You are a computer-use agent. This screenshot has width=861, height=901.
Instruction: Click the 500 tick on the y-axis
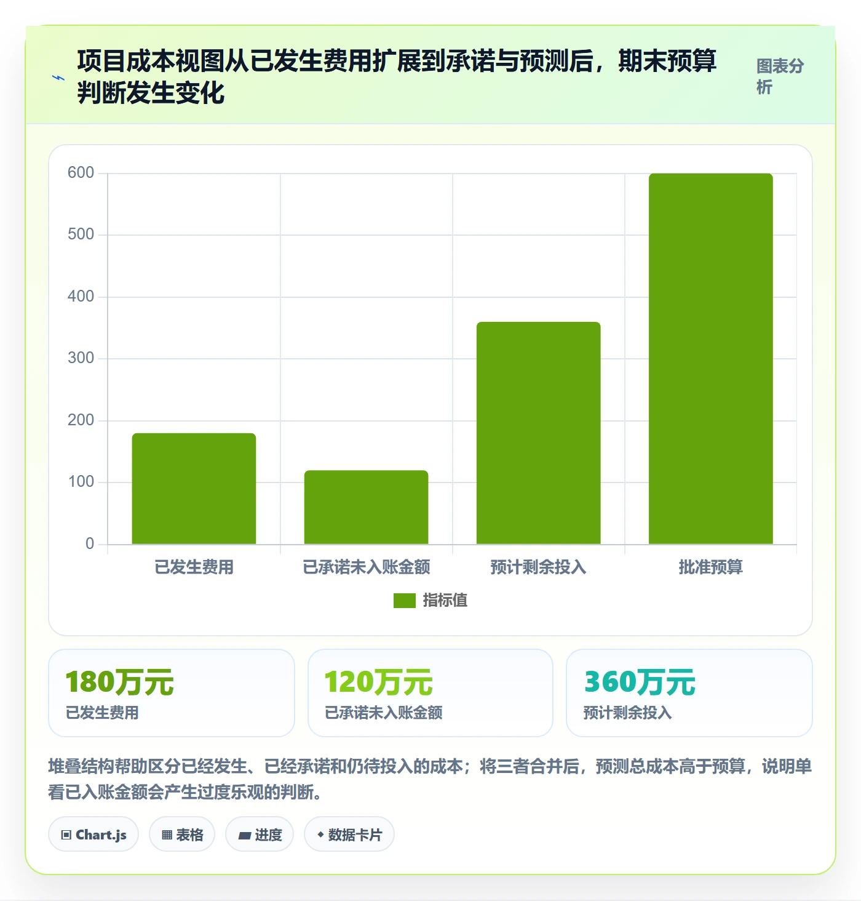(x=81, y=234)
